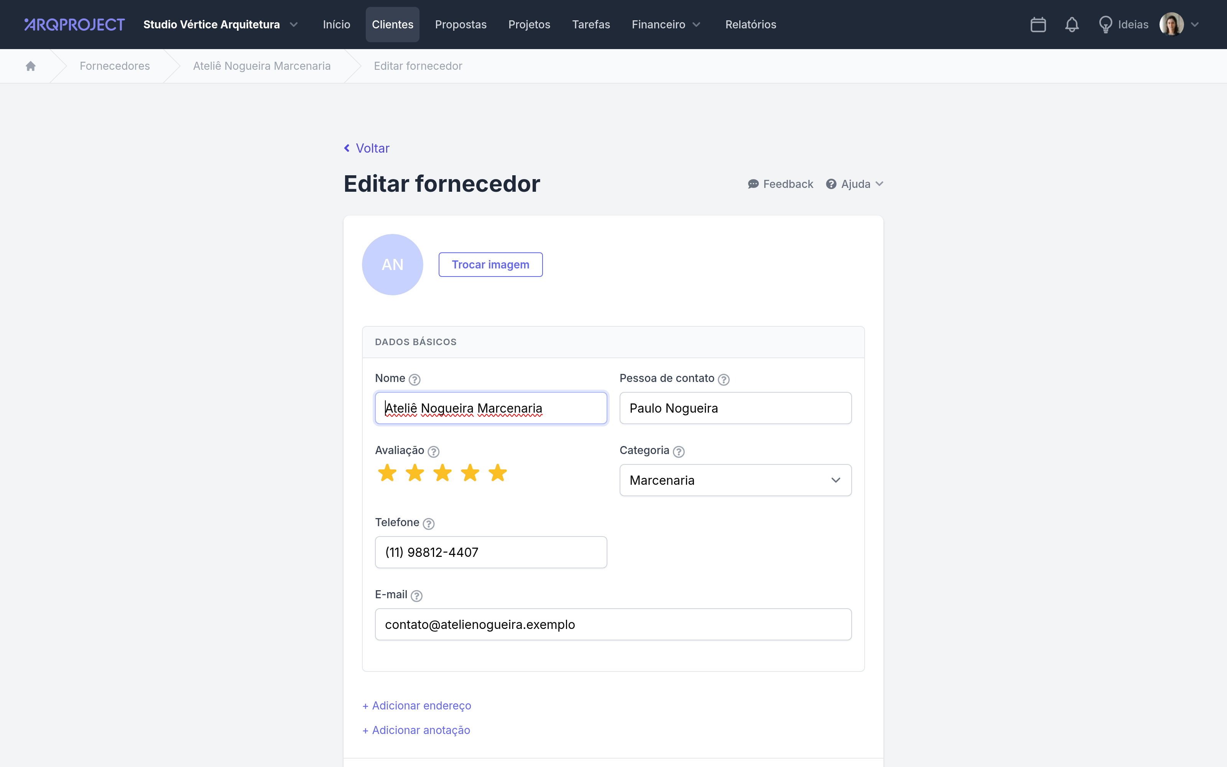Expand the Financeiro menu
Viewport: 1227px width, 767px height.
(x=666, y=24)
